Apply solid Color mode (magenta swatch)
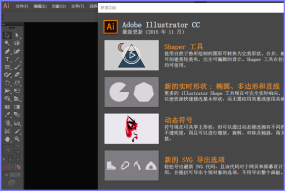The height and width of the screenshot is (191, 285). click(x=6, y=167)
